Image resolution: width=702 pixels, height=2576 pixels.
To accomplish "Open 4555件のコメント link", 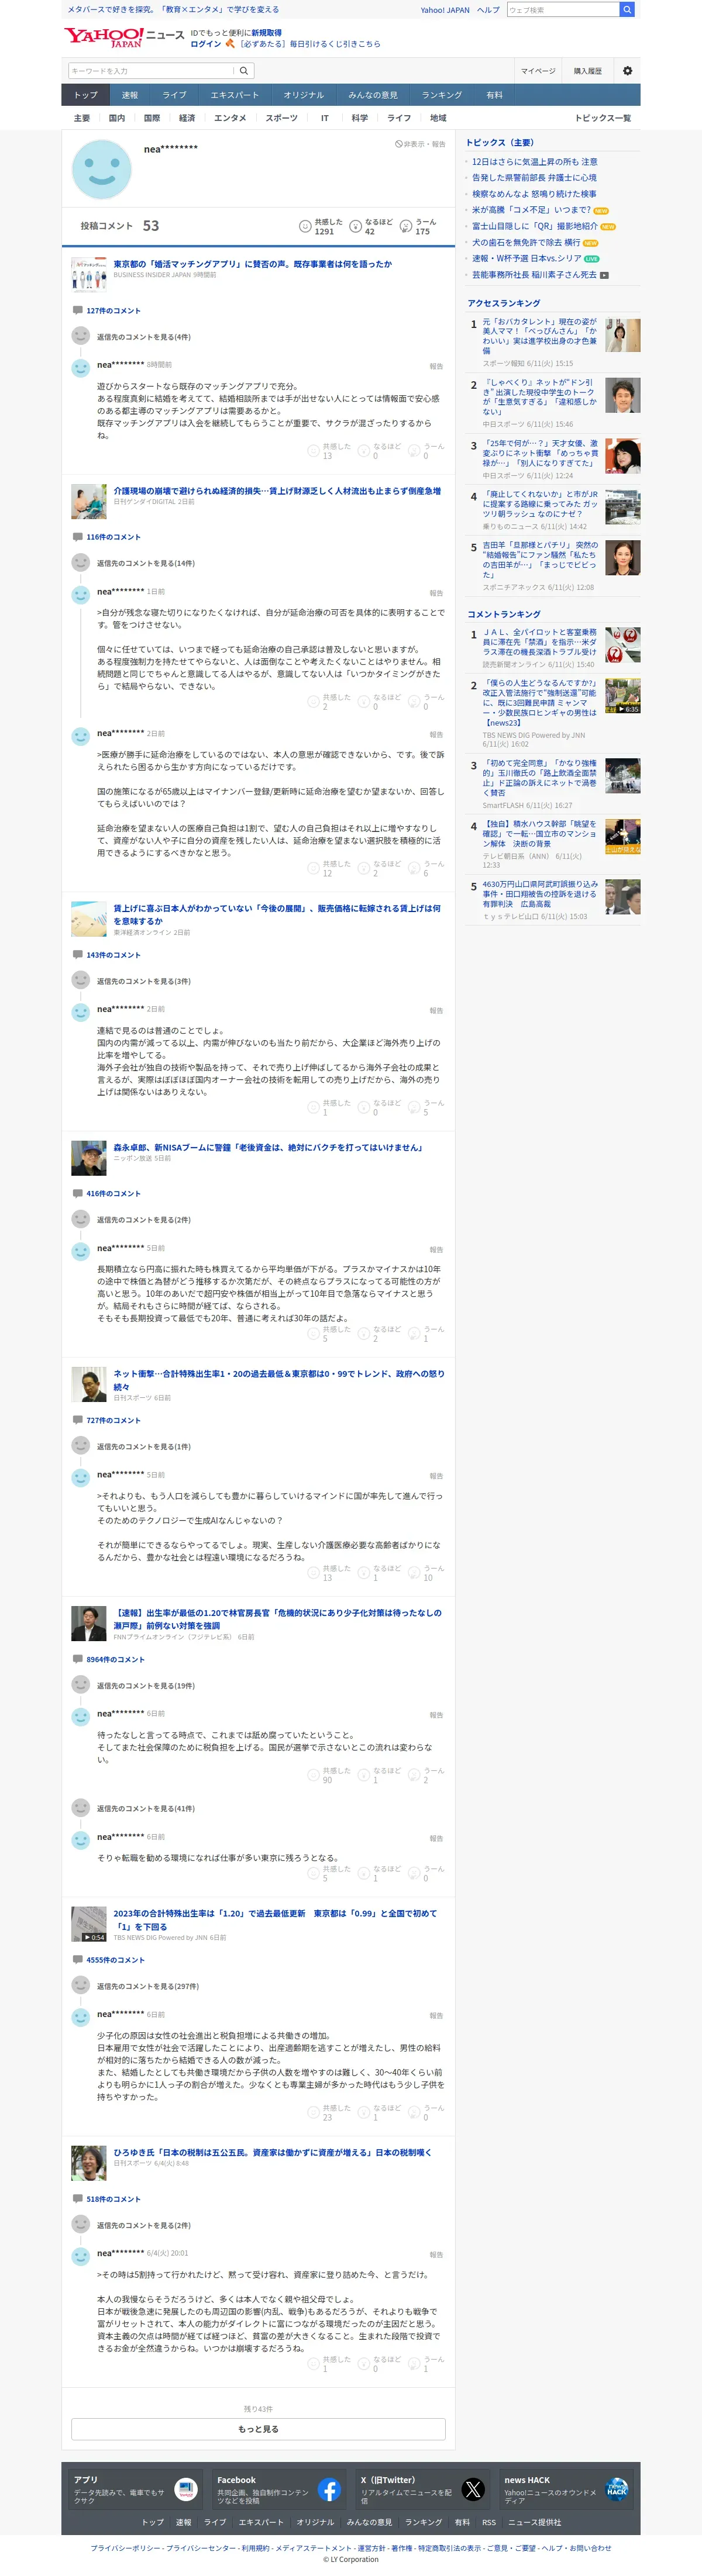I will coord(115,1960).
